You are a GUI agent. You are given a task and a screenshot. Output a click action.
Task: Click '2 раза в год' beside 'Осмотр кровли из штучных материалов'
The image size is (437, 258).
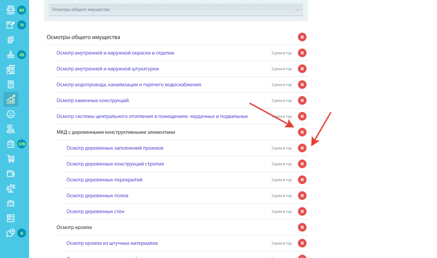coord(282,243)
